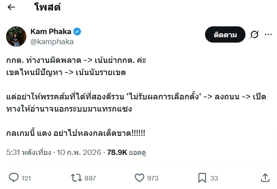This screenshot has width=277, height=189.
Task: Open Kam Phaka's profile picture
Action: [16, 37]
